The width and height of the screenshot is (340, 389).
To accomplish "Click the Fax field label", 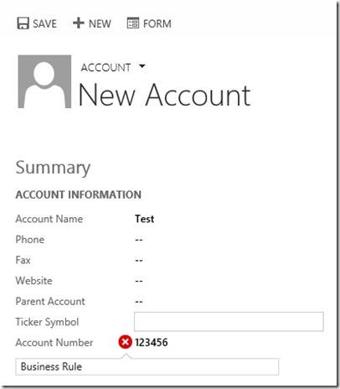I will 23,260.
